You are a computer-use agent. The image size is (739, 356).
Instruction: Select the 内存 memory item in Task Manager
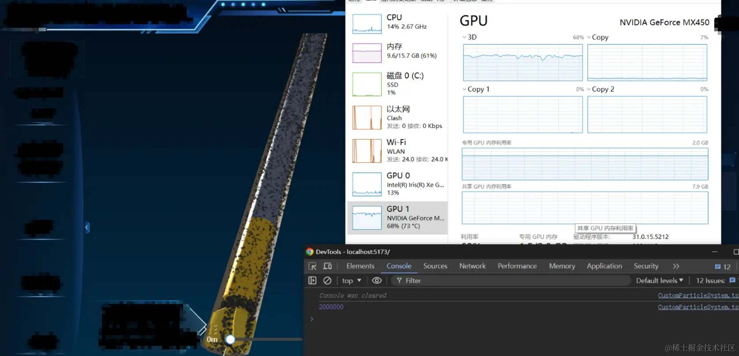397,52
